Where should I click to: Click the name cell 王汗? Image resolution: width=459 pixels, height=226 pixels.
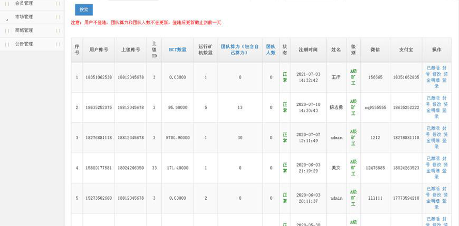pos(336,77)
